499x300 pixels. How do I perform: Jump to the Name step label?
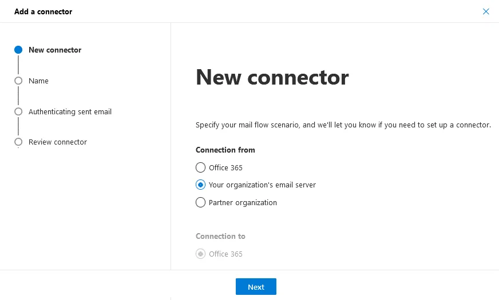click(x=38, y=81)
